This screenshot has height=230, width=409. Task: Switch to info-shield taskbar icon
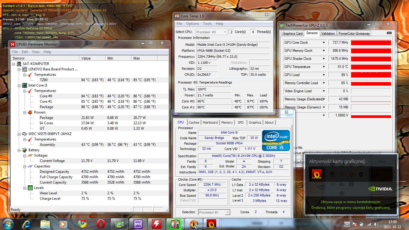194,224
